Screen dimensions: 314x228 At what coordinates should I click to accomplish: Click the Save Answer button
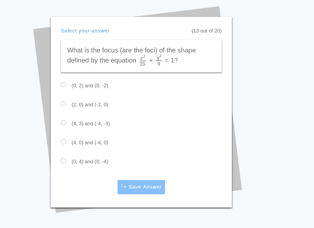pos(141,187)
